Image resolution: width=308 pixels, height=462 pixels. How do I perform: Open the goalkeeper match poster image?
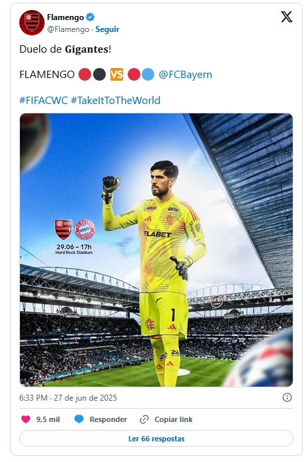point(156,250)
